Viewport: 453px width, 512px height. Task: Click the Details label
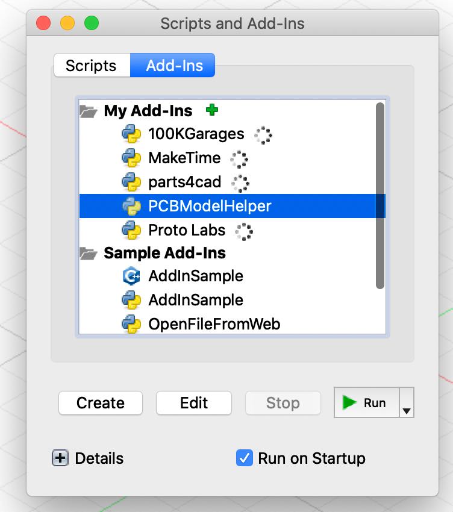99,458
